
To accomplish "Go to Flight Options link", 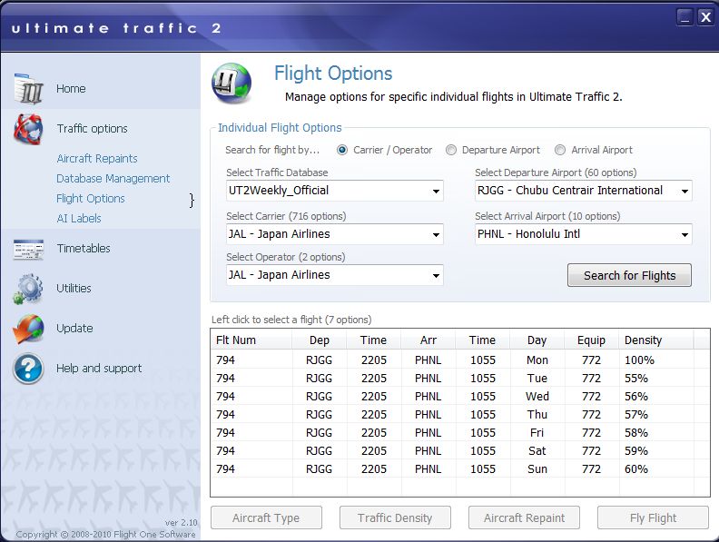I will [x=91, y=199].
